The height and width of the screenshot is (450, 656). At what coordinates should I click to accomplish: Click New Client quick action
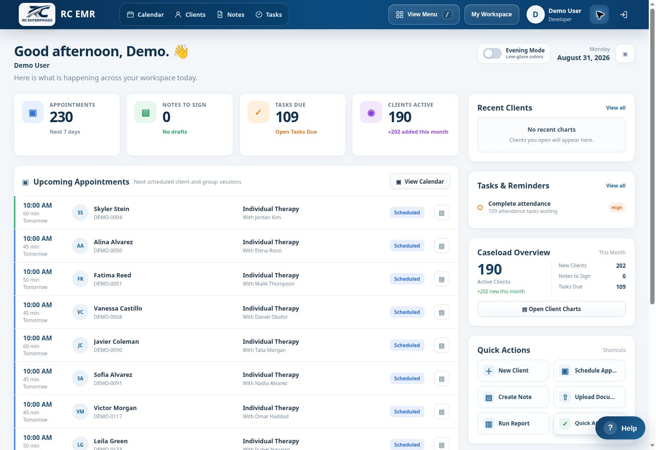(x=513, y=371)
